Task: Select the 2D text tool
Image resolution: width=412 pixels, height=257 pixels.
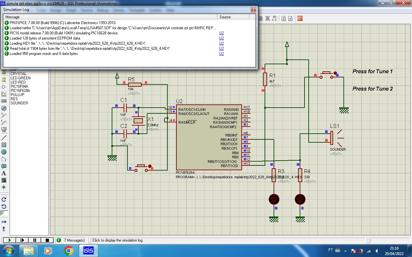Action: (4, 173)
